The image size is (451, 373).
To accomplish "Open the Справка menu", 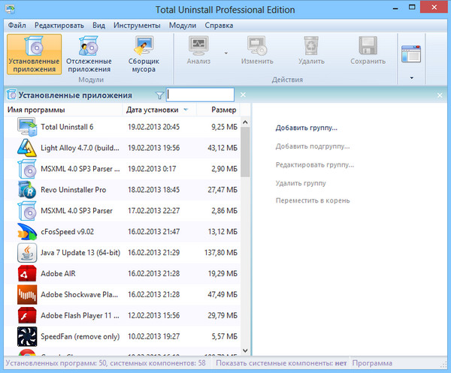I will pyautogui.click(x=219, y=26).
